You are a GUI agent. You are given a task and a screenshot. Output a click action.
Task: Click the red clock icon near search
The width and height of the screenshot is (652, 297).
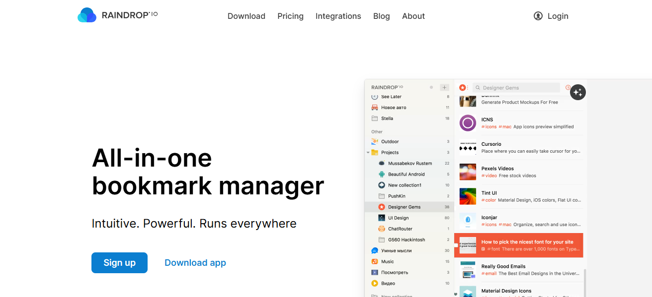568,87
